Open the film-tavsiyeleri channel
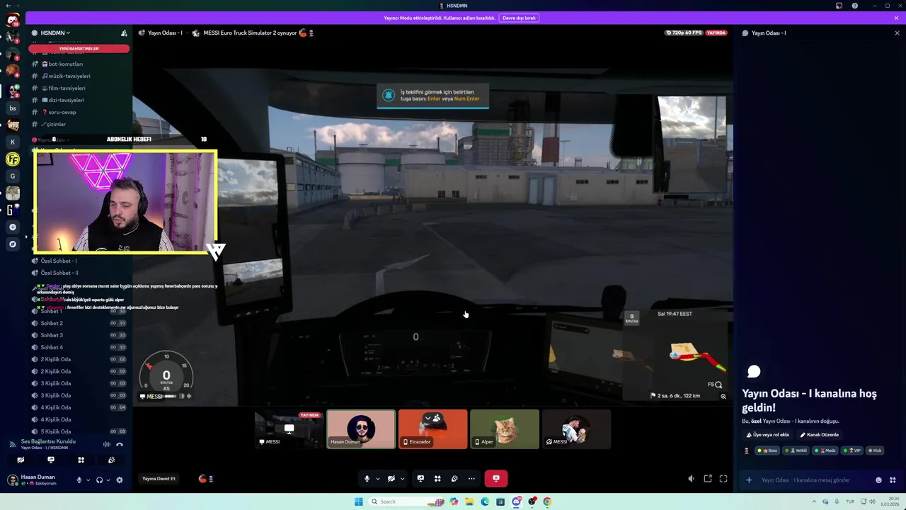This screenshot has width=906, height=510. click(x=79, y=88)
